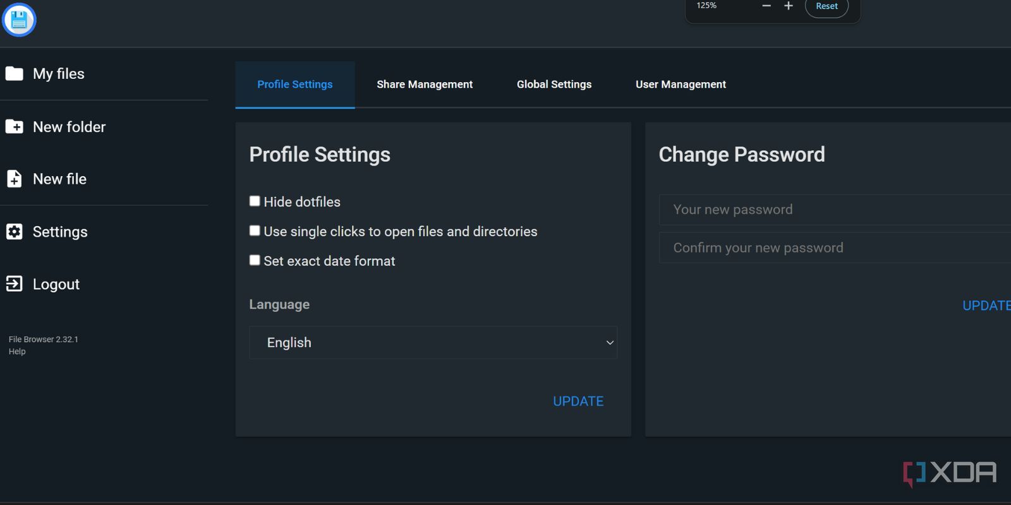Open the English language dropdown
The width and height of the screenshot is (1011, 505).
(x=433, y=343)
